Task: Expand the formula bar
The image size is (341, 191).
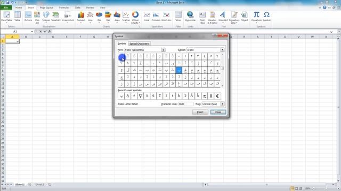Action: tap(331, 32)
